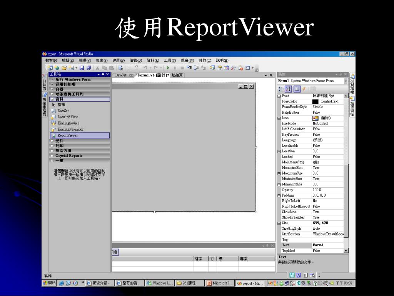Viewport: 394px width, 296px height.
Task: Click the Toolbox wrench icon
Action: pos(234,68)
